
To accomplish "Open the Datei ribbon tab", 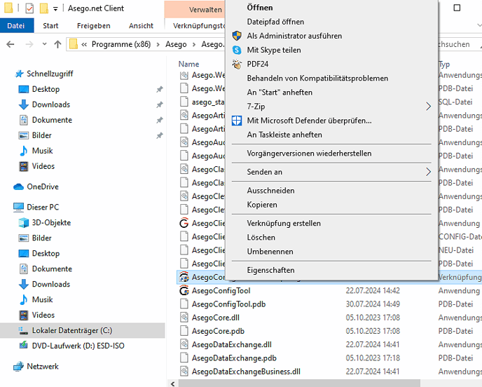I will point(15,26).
